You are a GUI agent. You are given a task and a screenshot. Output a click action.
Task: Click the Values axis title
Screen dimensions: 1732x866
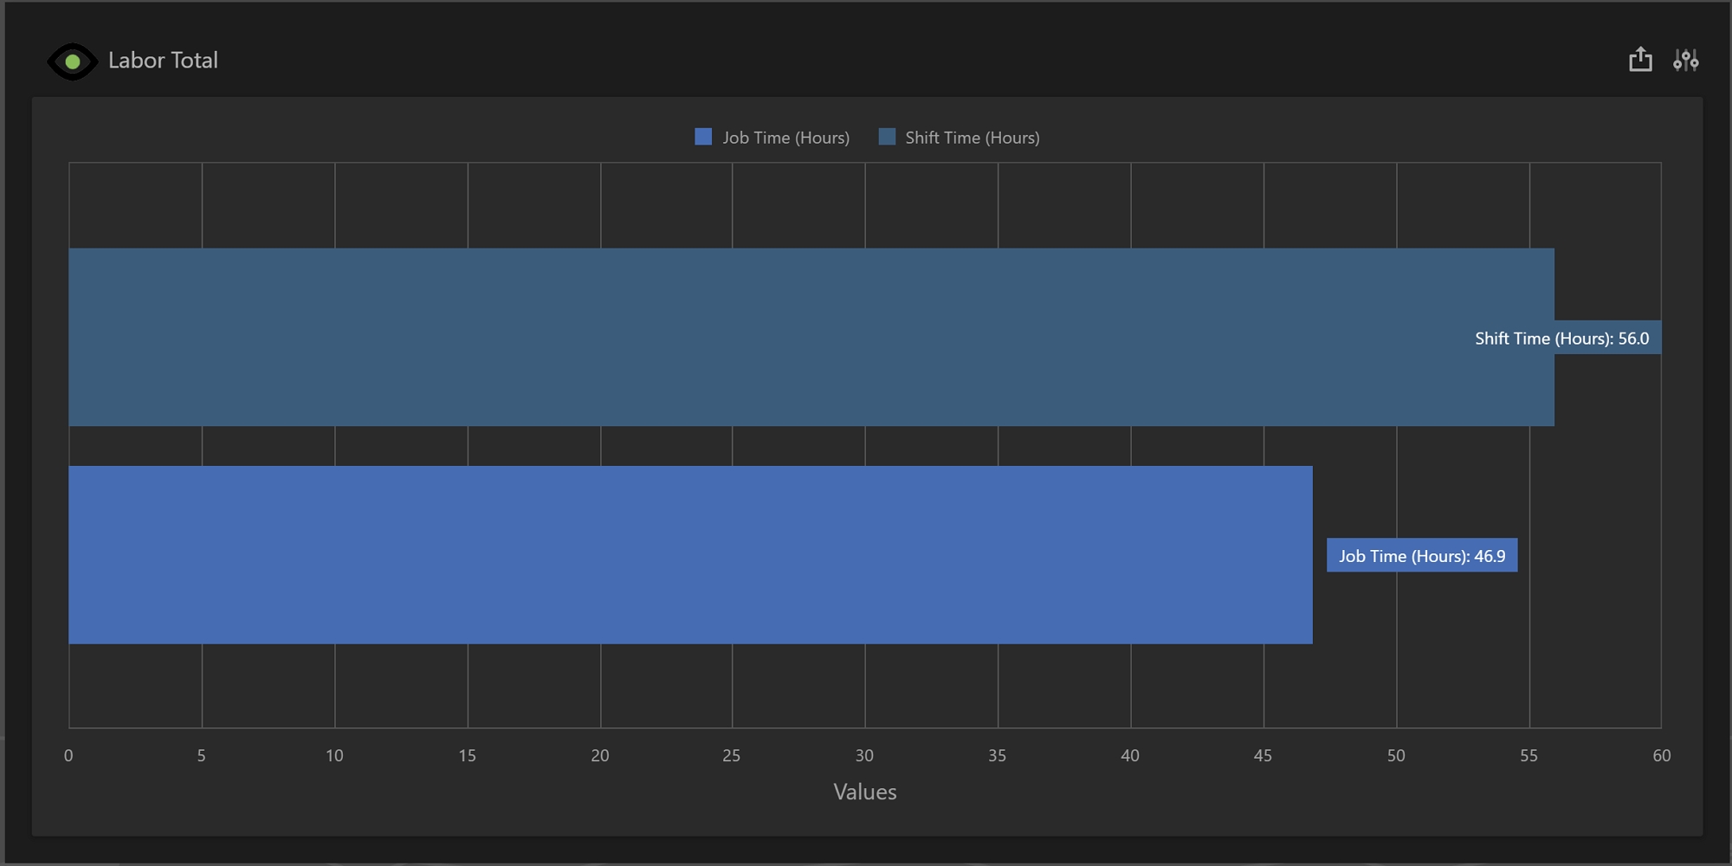click(x=864, y=792)
